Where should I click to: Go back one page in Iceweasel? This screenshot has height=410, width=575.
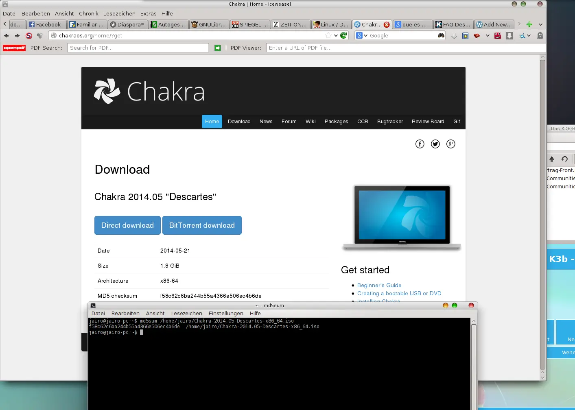coord(6,36)
